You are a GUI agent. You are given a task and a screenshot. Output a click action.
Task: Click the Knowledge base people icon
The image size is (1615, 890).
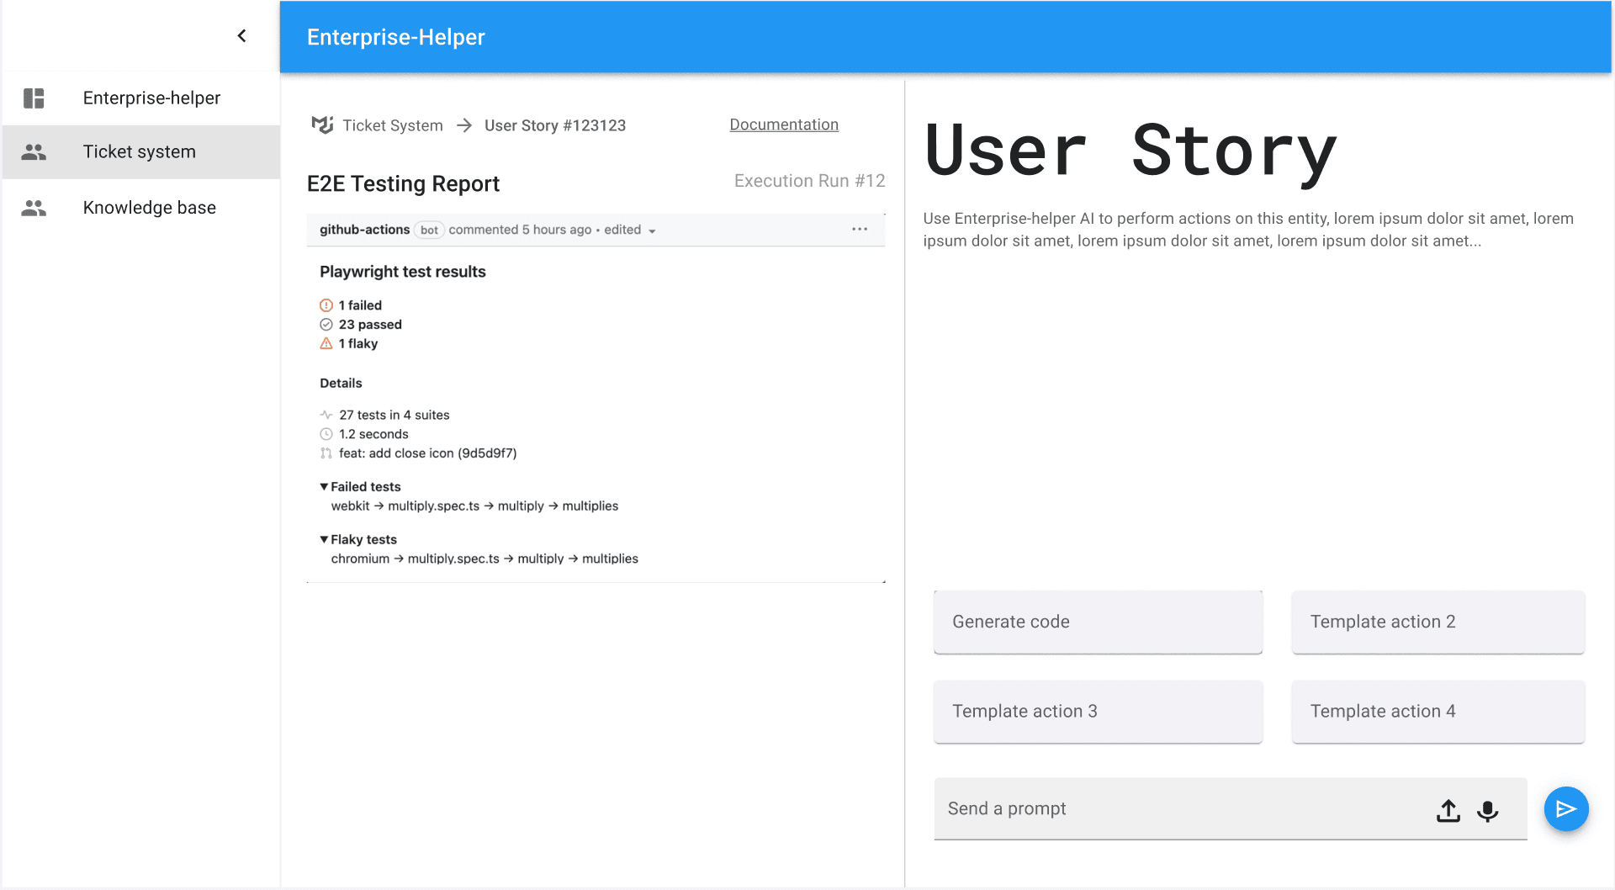tap(34, 208)
